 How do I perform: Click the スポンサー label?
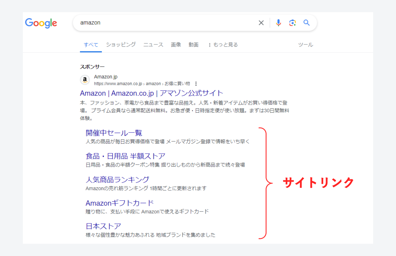coord(92,67)
